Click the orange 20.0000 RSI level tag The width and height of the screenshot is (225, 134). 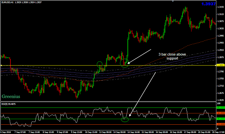click(221, 124)
